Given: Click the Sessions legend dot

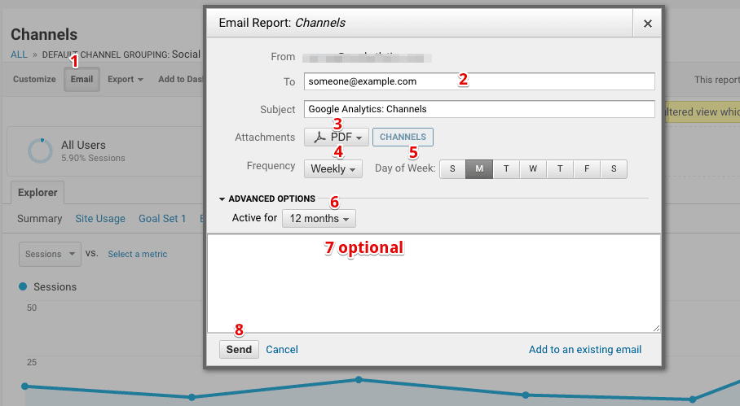Looking at the screenshot, I should tap(23, 286).
